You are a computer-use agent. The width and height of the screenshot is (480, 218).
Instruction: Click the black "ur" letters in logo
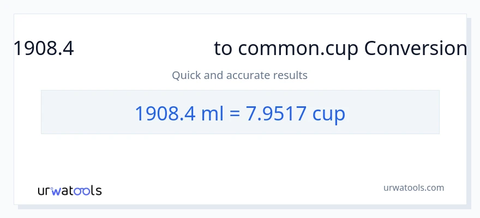44,191
